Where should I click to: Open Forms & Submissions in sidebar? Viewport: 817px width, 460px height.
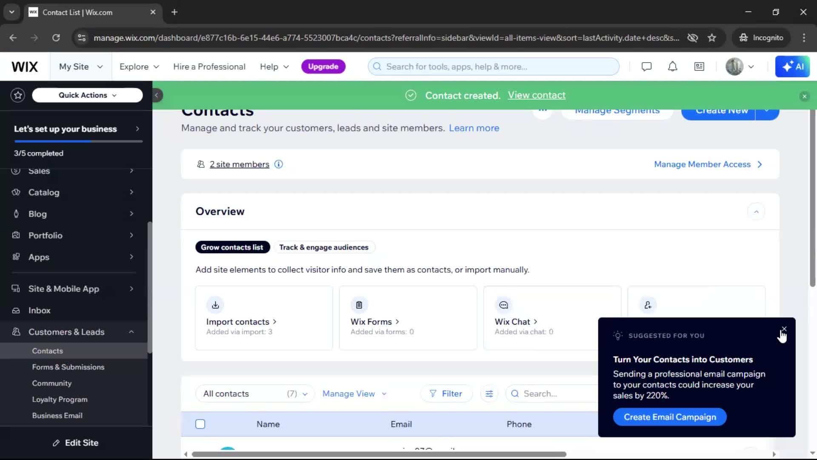(68, 367)
